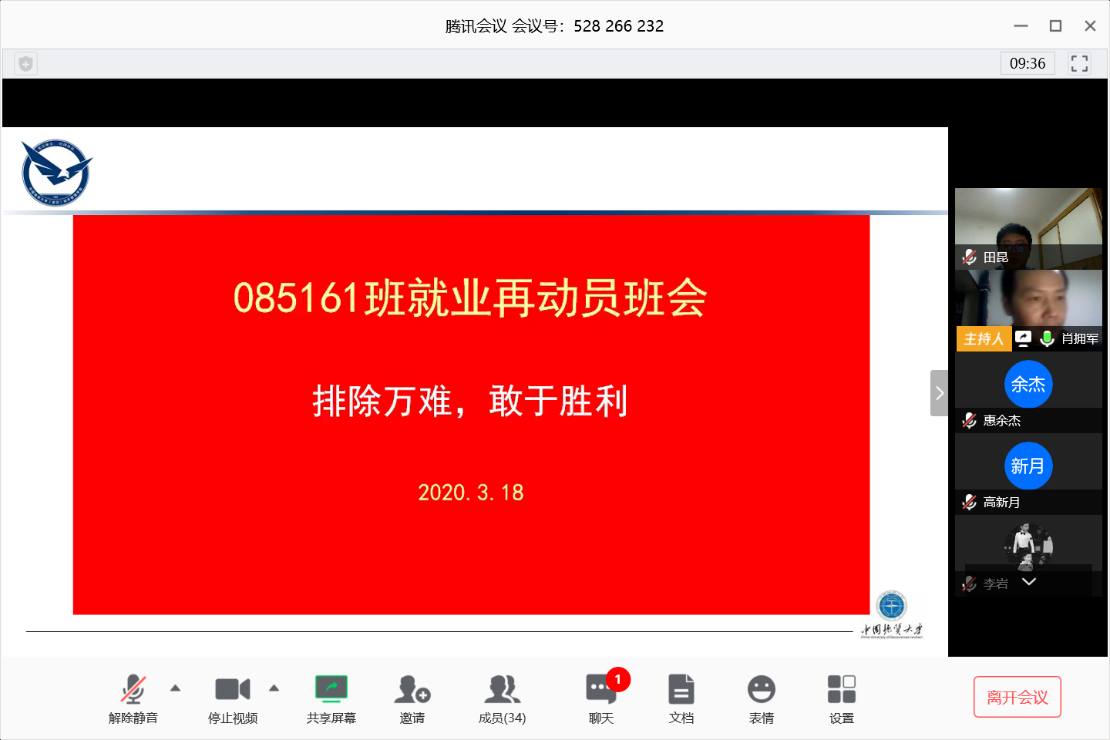Open the Settings (设置) icon
Viewport: 1110px width, 740px height.
click(x=841, y=698)
